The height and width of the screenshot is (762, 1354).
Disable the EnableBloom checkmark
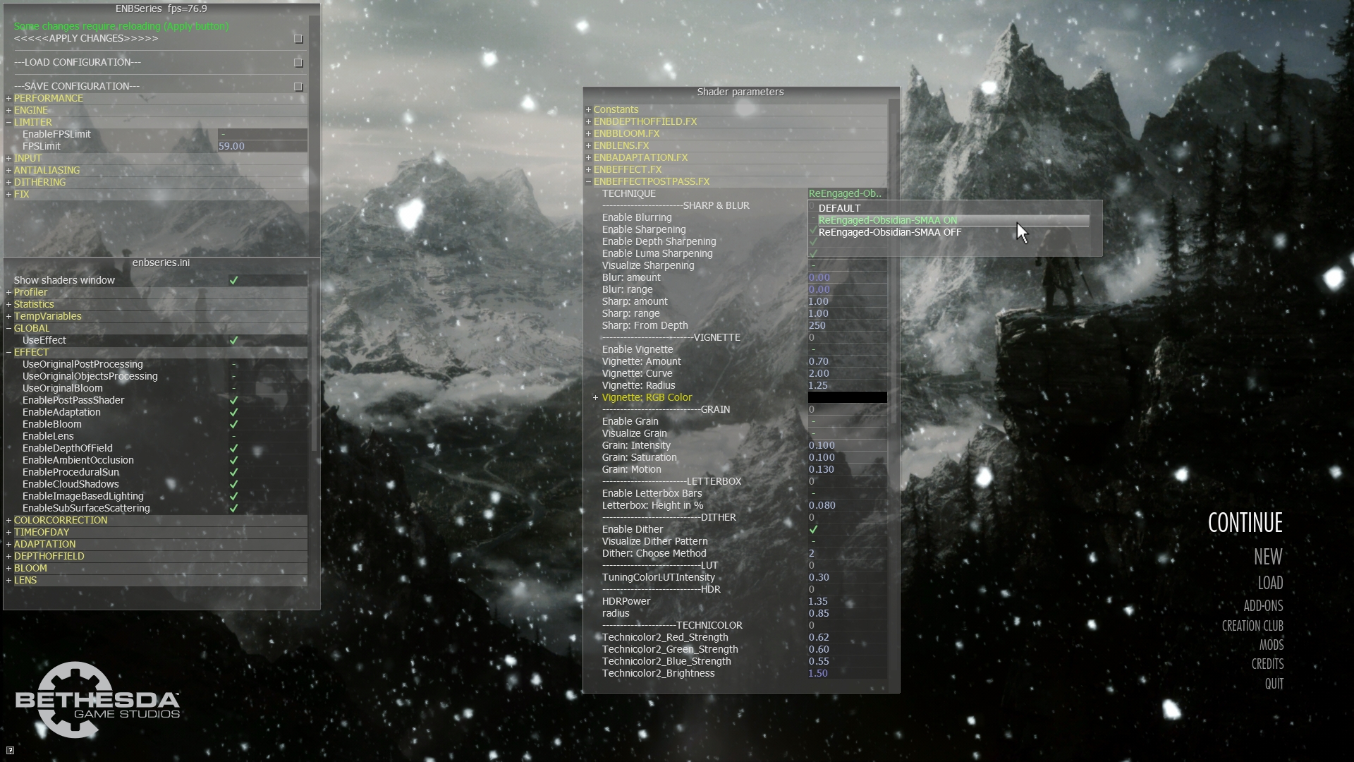[x=233, y=425]
